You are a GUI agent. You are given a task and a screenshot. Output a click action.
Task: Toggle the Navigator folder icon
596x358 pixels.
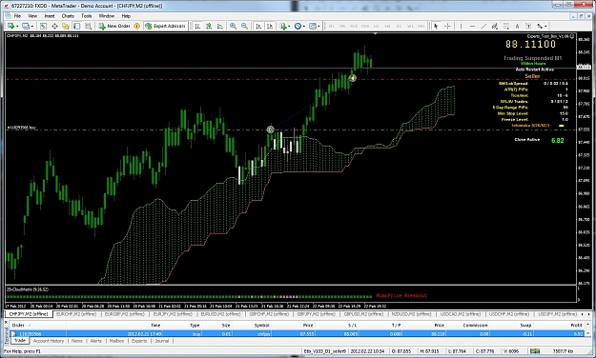66,26
